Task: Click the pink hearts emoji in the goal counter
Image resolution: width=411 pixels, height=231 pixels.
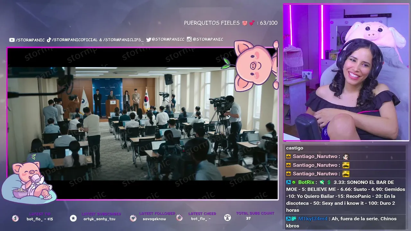Action: (252, 23)
